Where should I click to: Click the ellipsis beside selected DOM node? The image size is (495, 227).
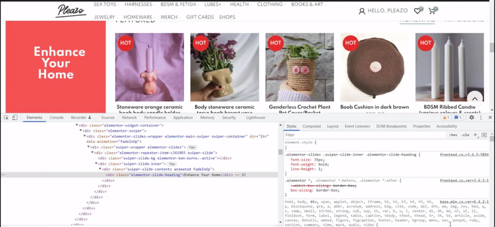(x=3, y=175)
